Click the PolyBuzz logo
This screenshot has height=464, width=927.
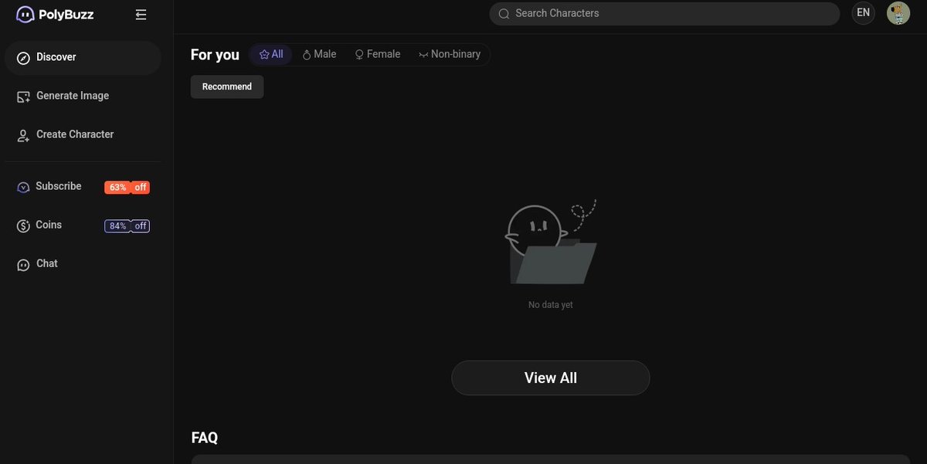pos(55,14)
